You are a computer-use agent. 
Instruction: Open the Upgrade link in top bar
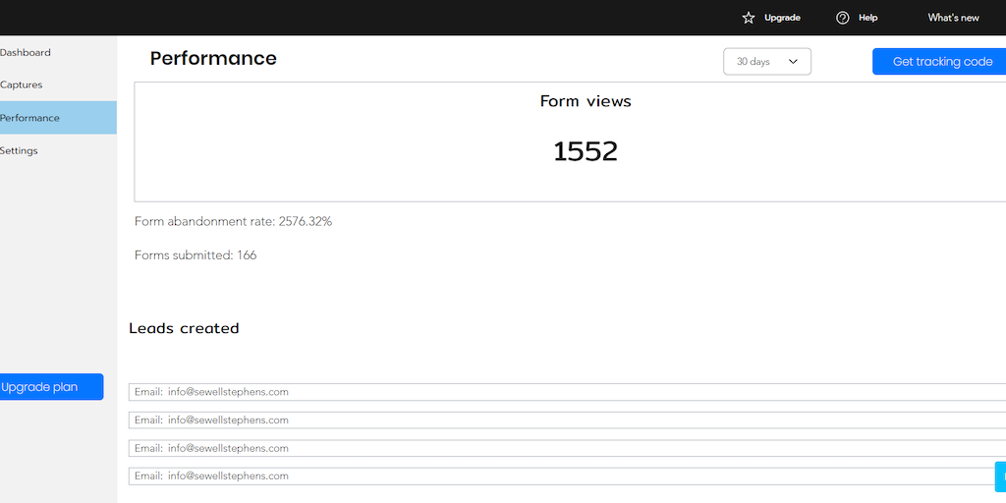coord(782,18)
